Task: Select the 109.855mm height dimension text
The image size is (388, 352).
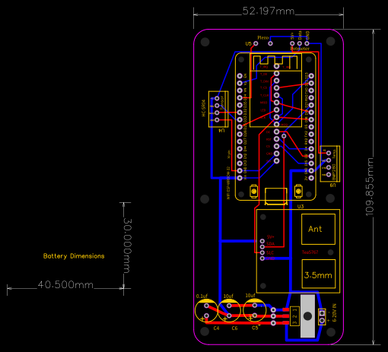Action: [x=370, y=187]
